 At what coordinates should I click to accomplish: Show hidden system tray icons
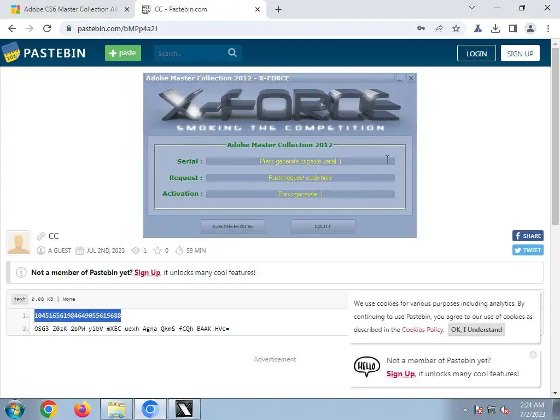465,410
